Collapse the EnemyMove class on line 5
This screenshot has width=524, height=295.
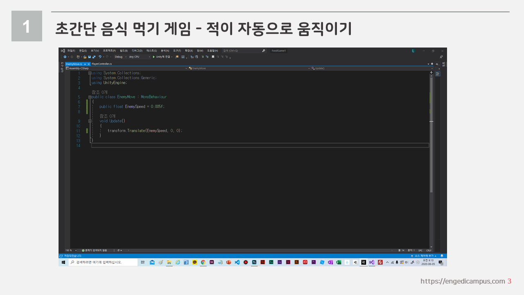(90, 97)
